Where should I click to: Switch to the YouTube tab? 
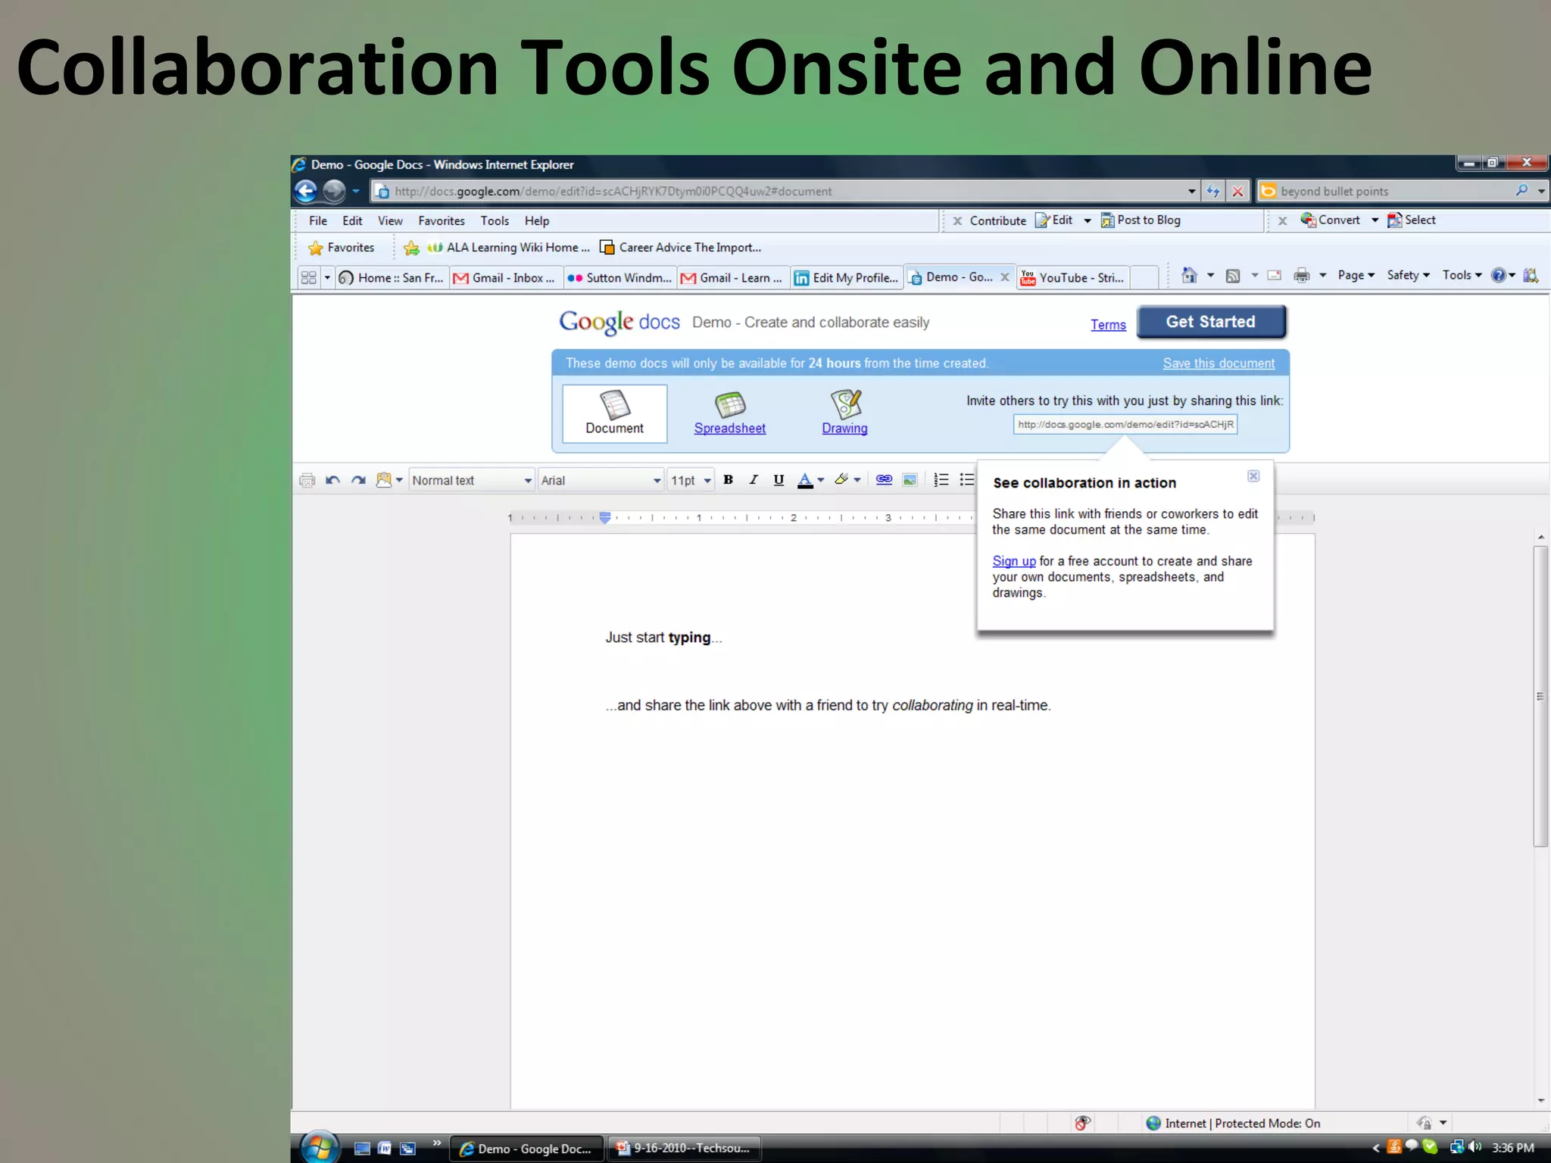[1072, 278]
